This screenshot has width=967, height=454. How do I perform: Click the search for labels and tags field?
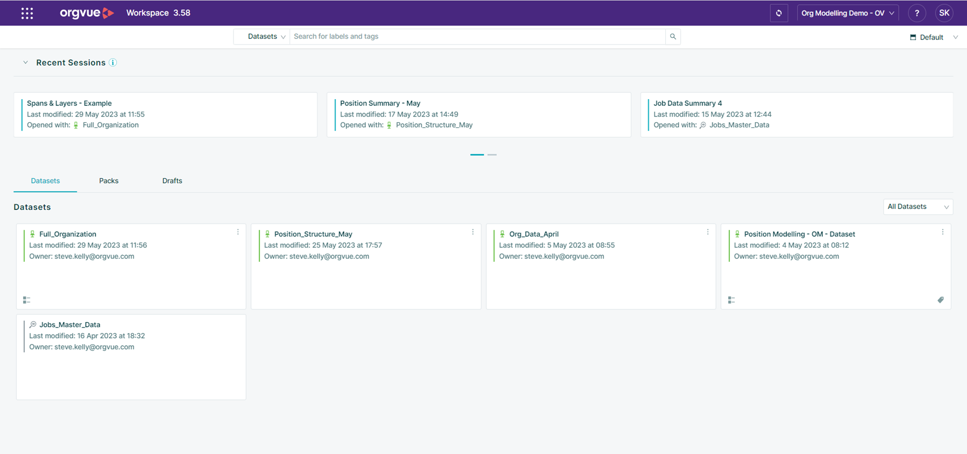(476, 37)
